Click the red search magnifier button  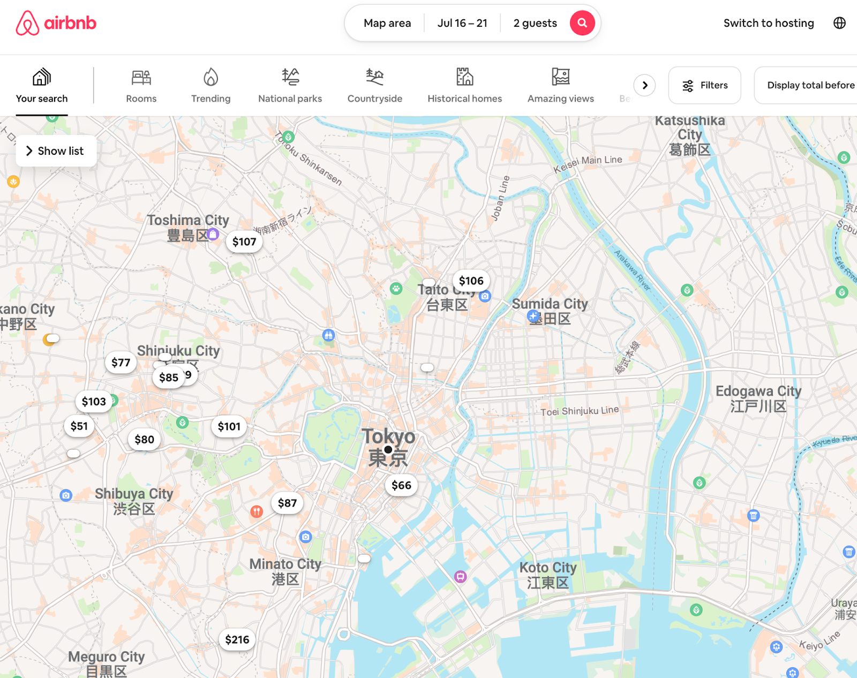[582, 23]
